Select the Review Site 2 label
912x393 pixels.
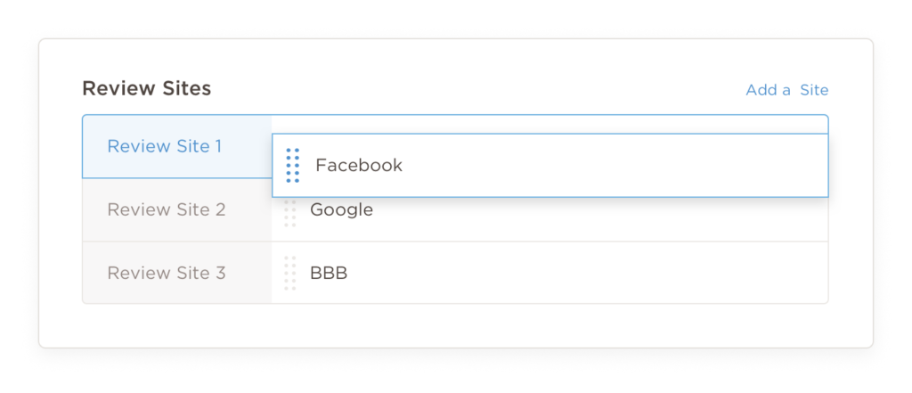point(166,210)
